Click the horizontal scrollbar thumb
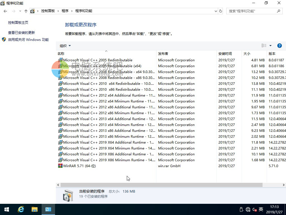The width and height of the screenshot is (286, 215). click(161, 185)
